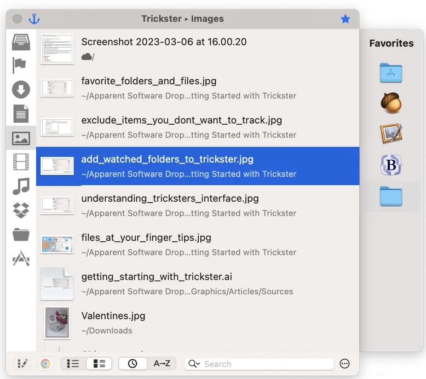Select exclude_items_you_dont_want_to_track.jpg
Screen dimensions: 426x379
tap(198, 127)
